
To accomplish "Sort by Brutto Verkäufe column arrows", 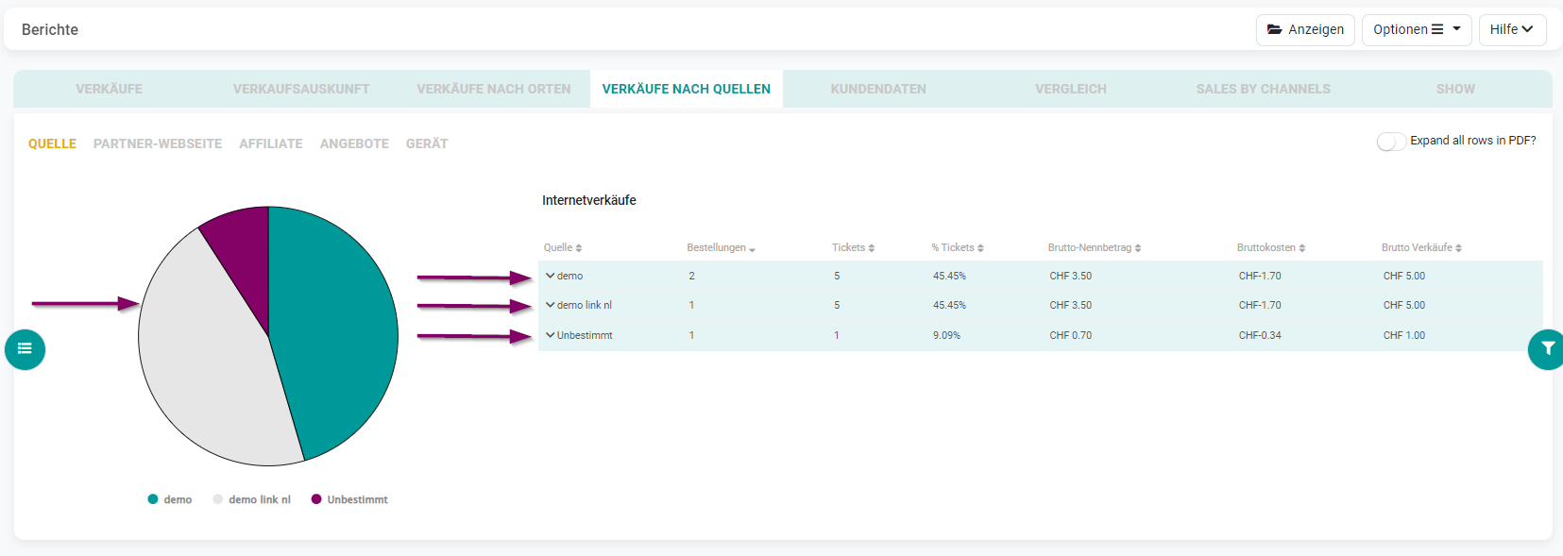I will tap(1459, 248).
